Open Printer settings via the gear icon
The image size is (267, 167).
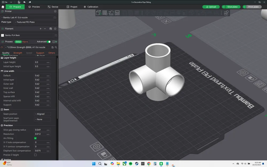tap(55, 11)
